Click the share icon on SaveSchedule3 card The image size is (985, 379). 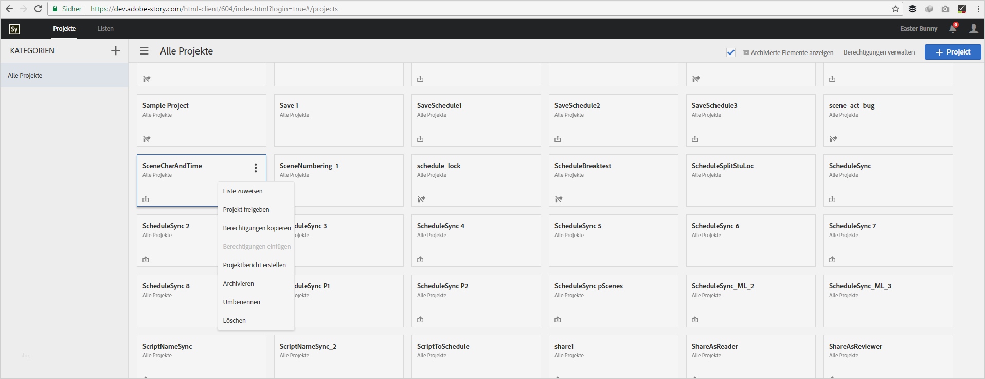(695, 139)
